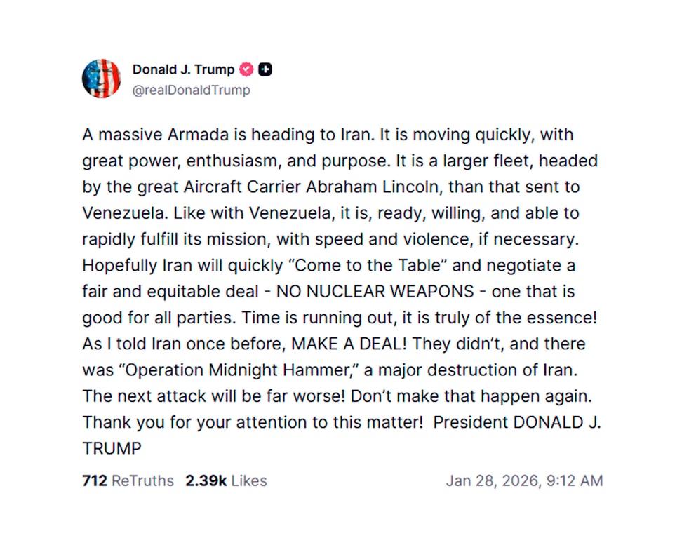This screenshot has height=552, width=696.
Task: Open the flag profile avatar
Action: click(102, 79)
